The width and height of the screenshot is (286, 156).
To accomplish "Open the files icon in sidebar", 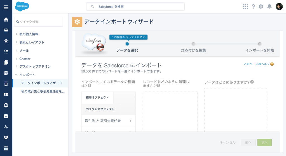I will point(6,62).
